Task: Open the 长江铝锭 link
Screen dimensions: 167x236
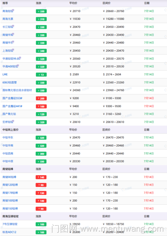Action: tap(8, 27)
